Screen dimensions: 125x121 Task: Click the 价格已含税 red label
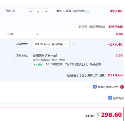[x=116, y=27]
